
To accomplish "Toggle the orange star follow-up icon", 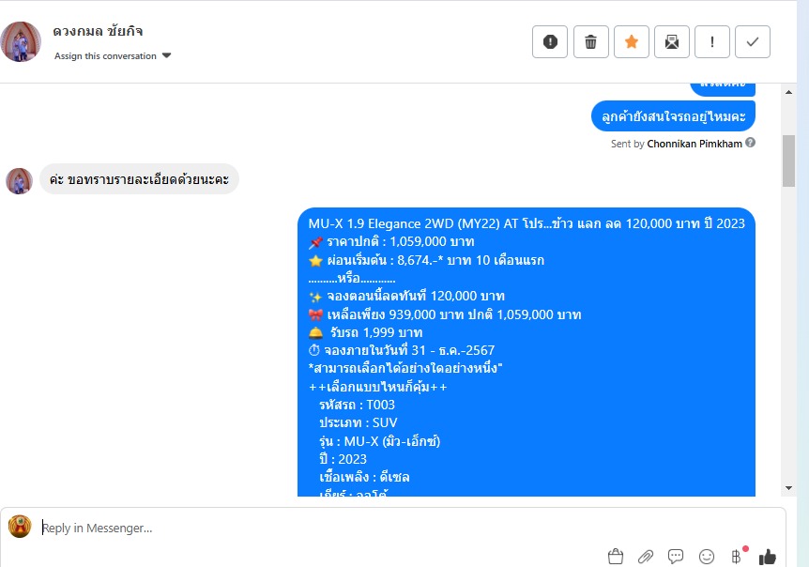I will pos(632,42).
